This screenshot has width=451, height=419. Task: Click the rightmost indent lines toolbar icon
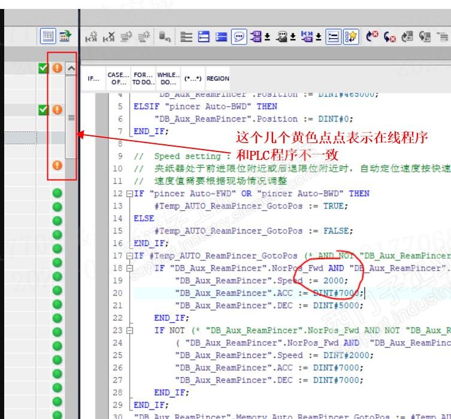[x=443, y=37]
